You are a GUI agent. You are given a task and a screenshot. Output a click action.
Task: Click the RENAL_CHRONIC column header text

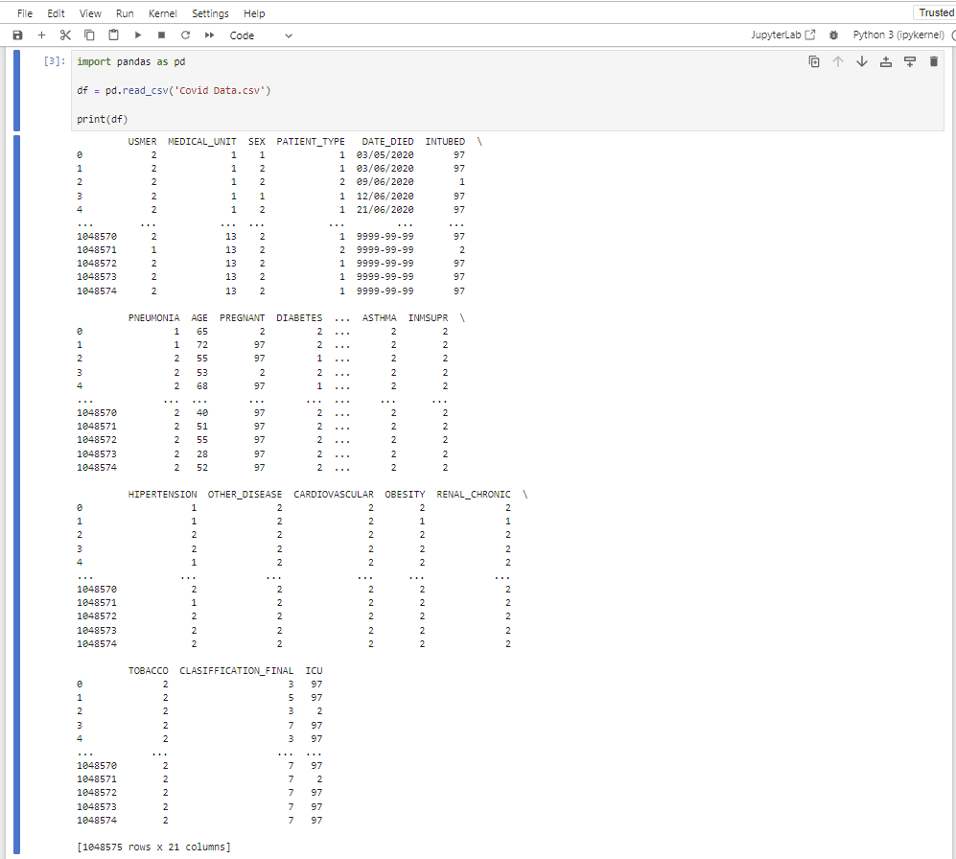point(474,495)
